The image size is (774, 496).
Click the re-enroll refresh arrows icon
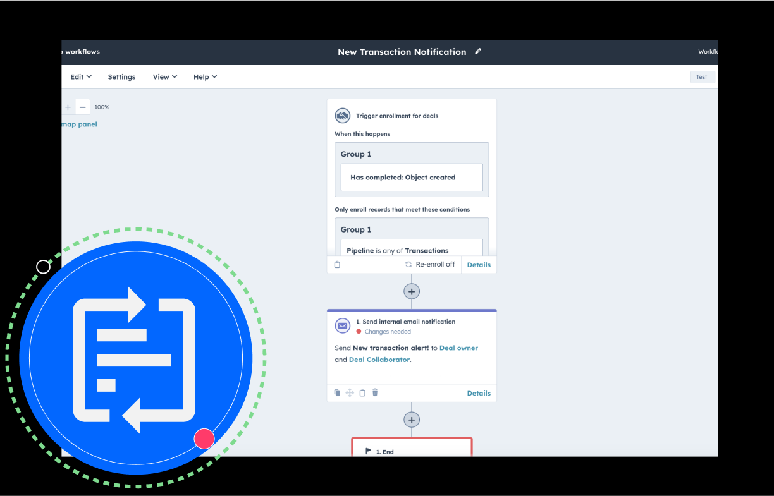coord(408,265)
